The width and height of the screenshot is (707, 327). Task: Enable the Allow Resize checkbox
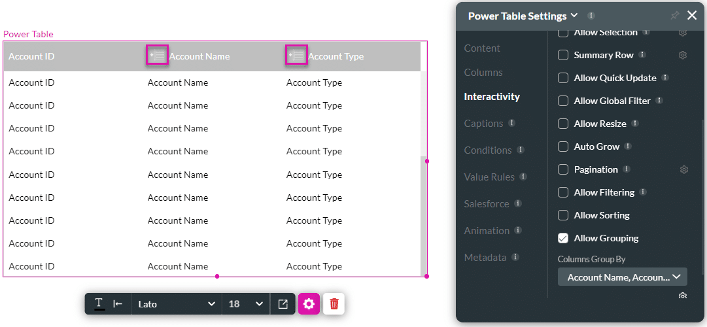(x=563, y=124)
